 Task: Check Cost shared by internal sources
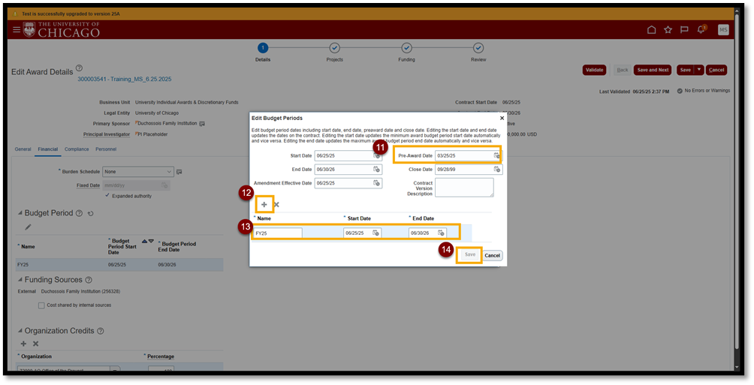pyautogui.click(x=41, y=305)
